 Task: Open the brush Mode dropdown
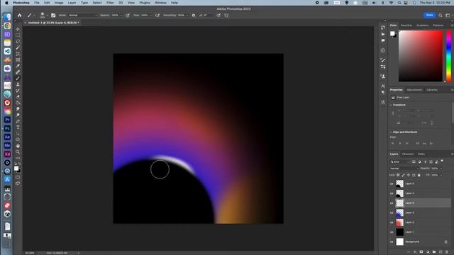coord(82,16)
